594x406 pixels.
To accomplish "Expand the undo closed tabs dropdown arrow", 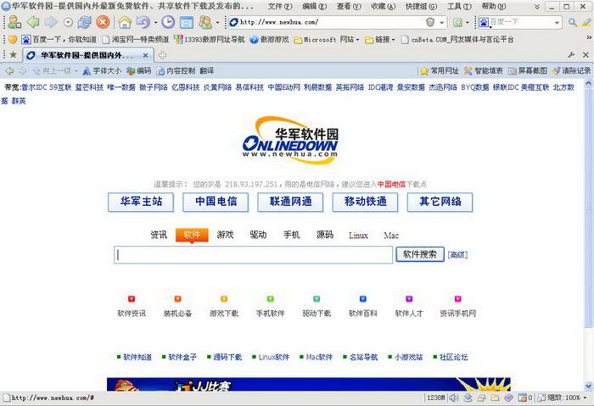I will tap(155, 23).
